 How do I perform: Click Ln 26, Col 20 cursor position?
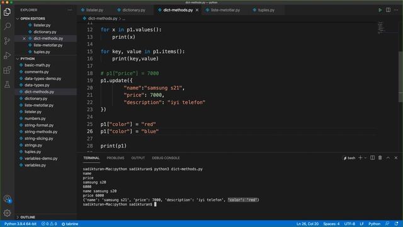click(307, 224)
